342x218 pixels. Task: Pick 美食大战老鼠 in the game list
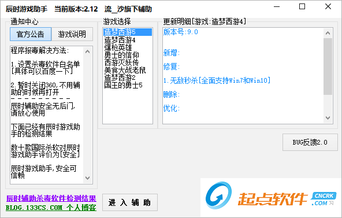tap(128, 70)
